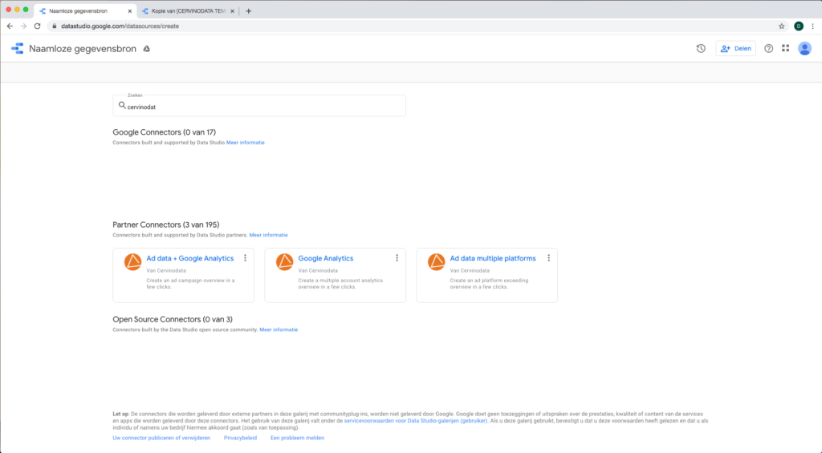
Task: Go back with the browser back arrow
Action: [10, 26]
